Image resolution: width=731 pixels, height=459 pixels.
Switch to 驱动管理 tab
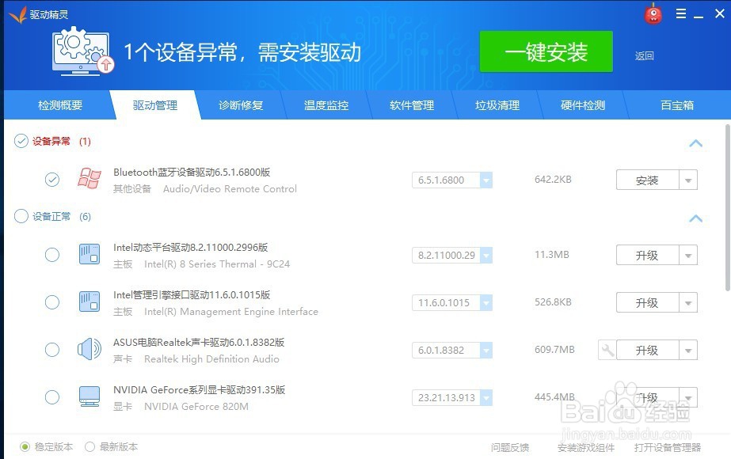(155, 105)
